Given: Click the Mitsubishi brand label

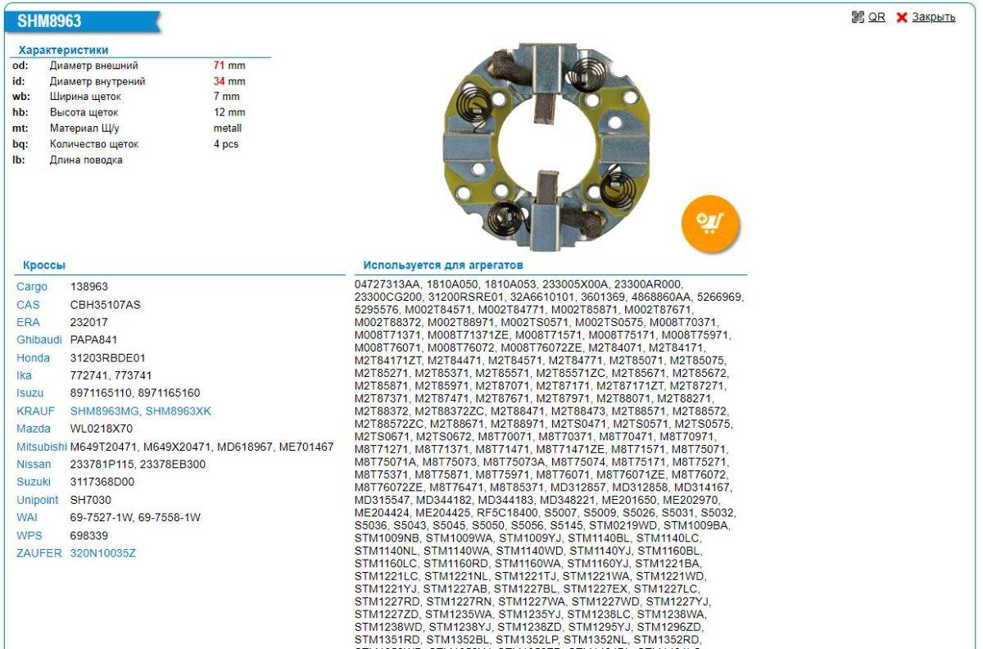Looking at the screenshot, I should tap(42, 447).
